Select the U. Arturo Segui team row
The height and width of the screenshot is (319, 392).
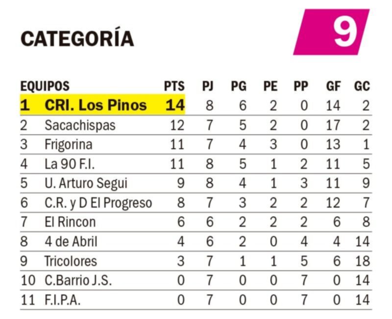196,183
